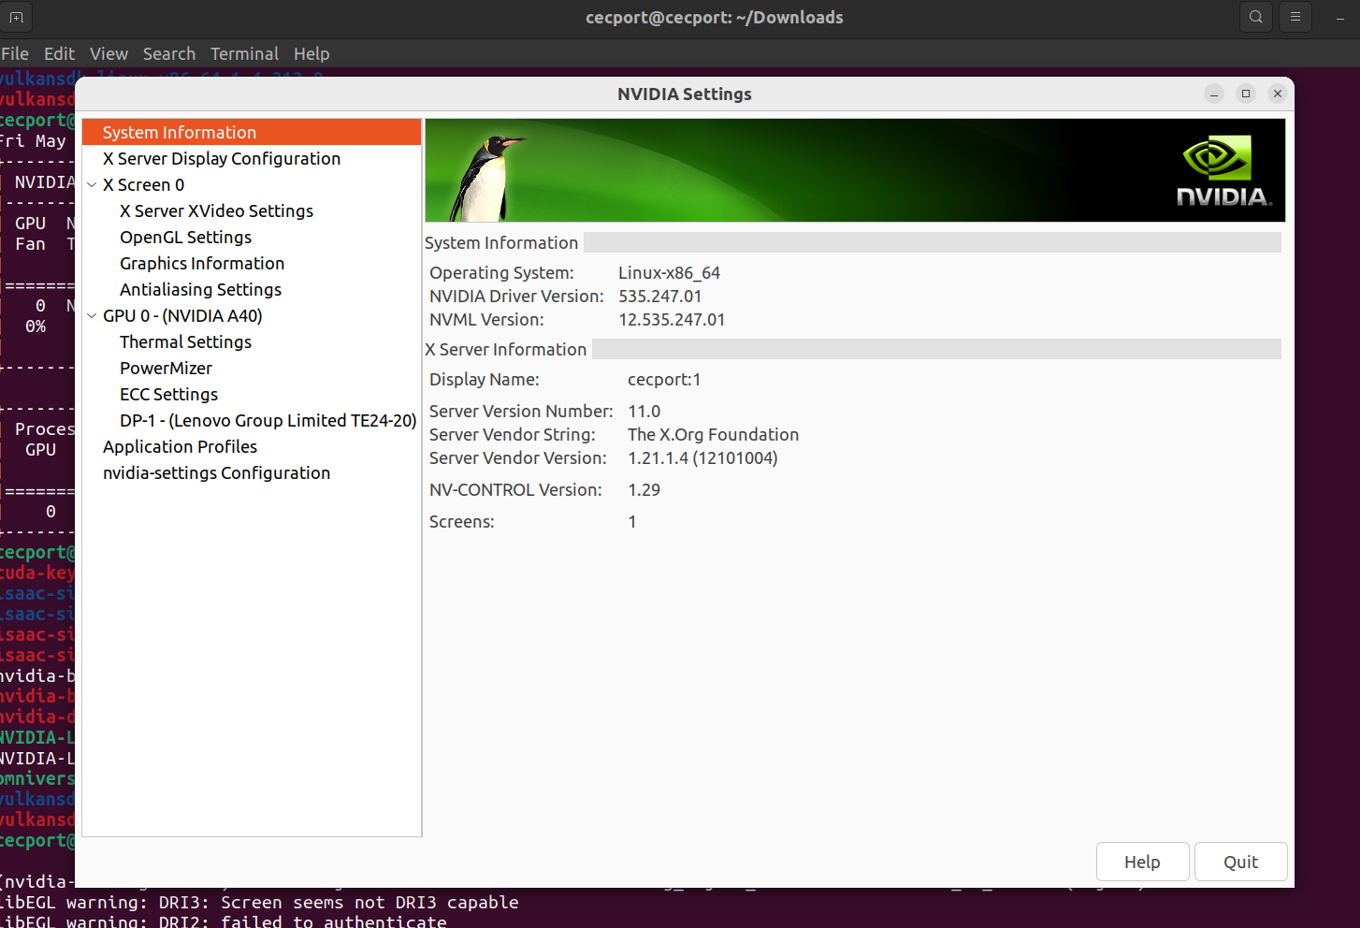Viewport: 1360px width, 928px height.
Task: Click the Quit button
Action: tap(1240, 862)
